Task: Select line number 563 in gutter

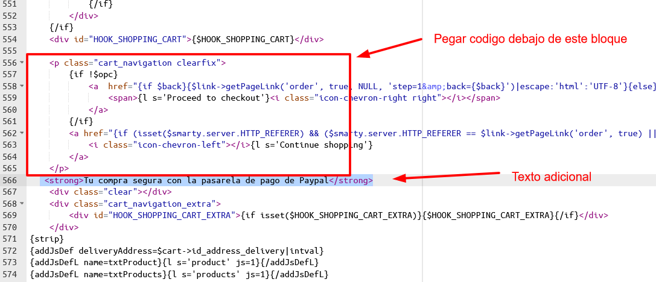Action: 9,145
